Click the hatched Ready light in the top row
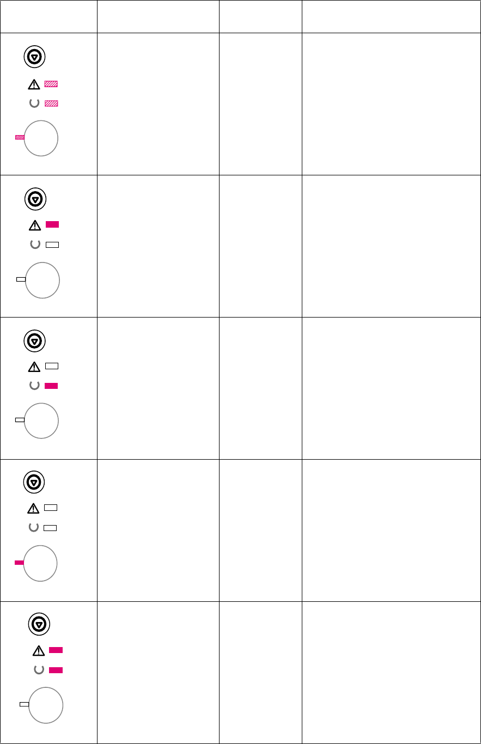Image resolution: width=481 pixels, height=744 pixels. [x=51, y=103]
